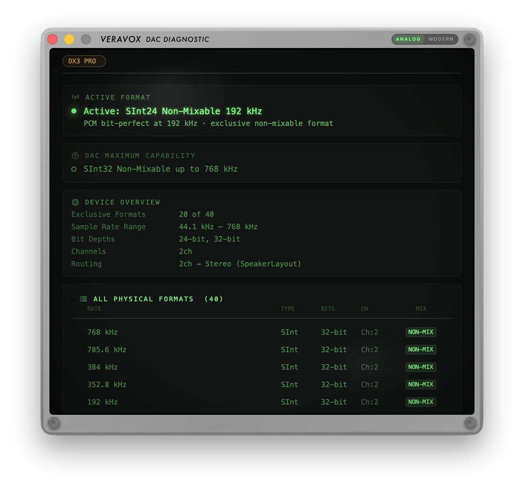Viewport: 524px width, 489px height.
Task: Click the 'Channels' label
Action: (x=89, y=251)
